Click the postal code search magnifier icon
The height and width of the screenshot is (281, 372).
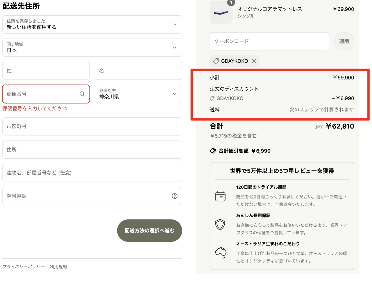[x=82, y=94]
